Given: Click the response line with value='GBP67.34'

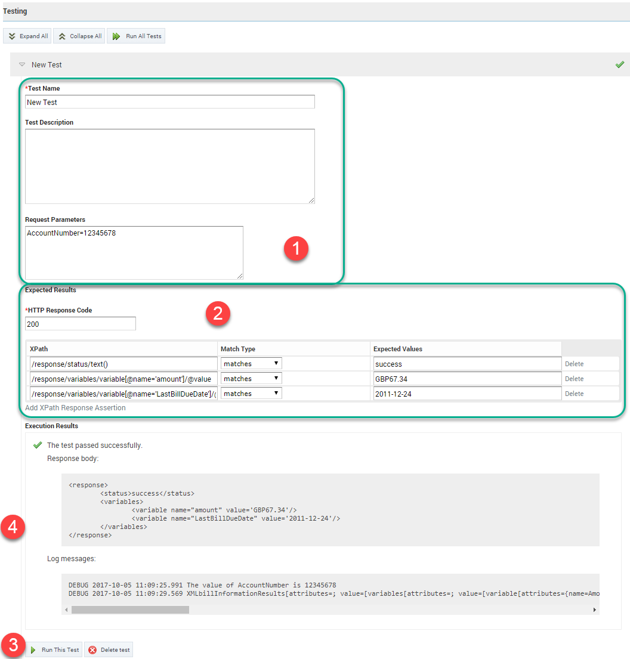Looking at the screenshot, I should click(x=214, y=511).
